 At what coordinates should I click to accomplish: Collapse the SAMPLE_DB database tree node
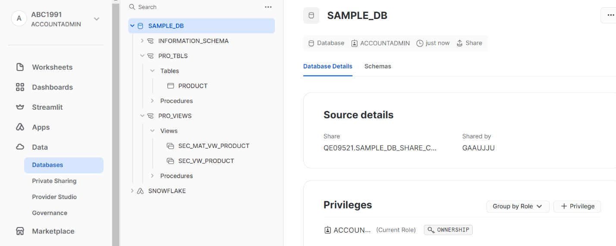pos(132,26)
